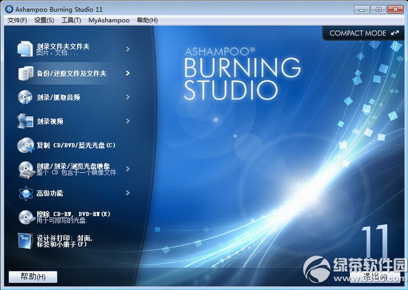The width and height of the screenshot is (408, 290).
Task: Open the 工具(T) menu
Action: click(x=71, y=20)
